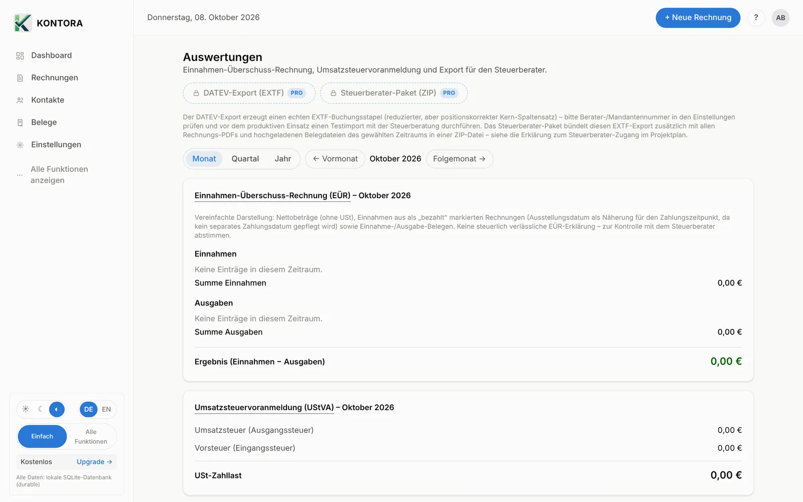
Task: Click the locked DATEV-Export (EXTF) button
Action: tap(249, 93)
